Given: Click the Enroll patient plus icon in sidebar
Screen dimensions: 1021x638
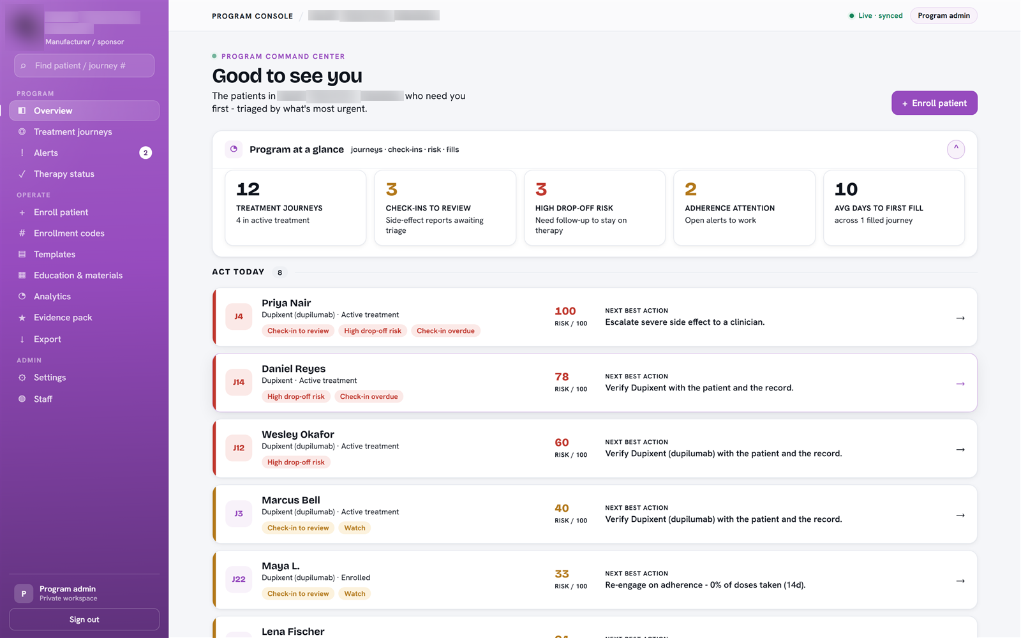Looking at the screenshot, I should [x=22, y=212].
